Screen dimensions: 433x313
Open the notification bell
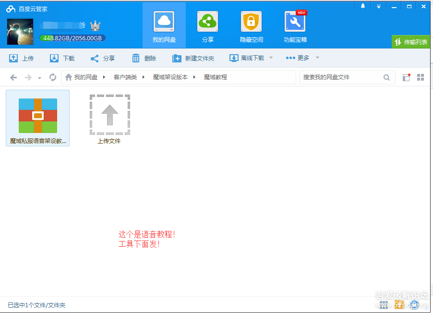coord(362,6)
